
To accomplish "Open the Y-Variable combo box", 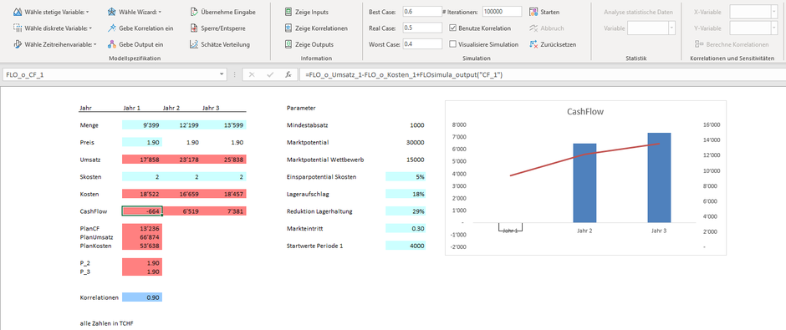I will (x=754, y=28).
